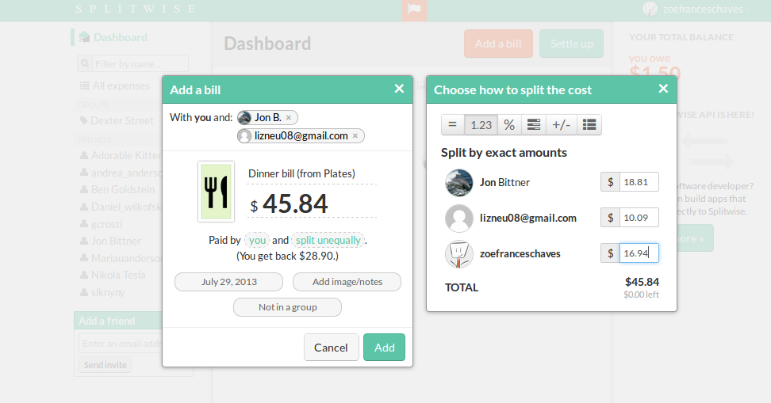Close the split cost dialog
Screen dimensions: 771x403
point(663,89)
